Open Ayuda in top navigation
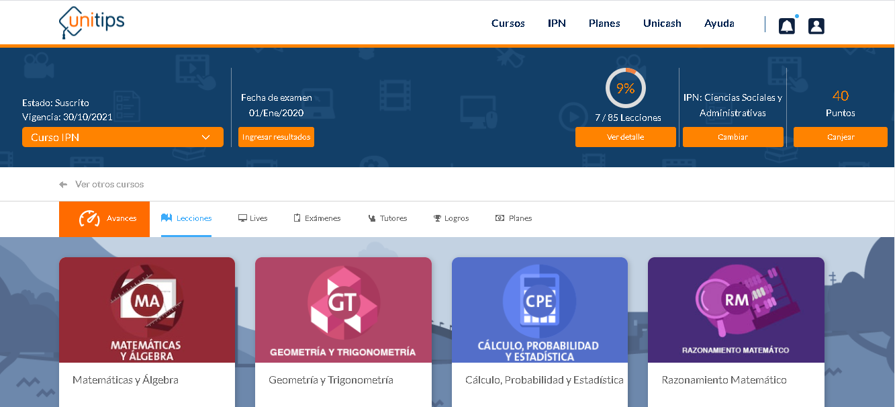The image size is (895, 407). pyautogui.click(x=719, y=24)
